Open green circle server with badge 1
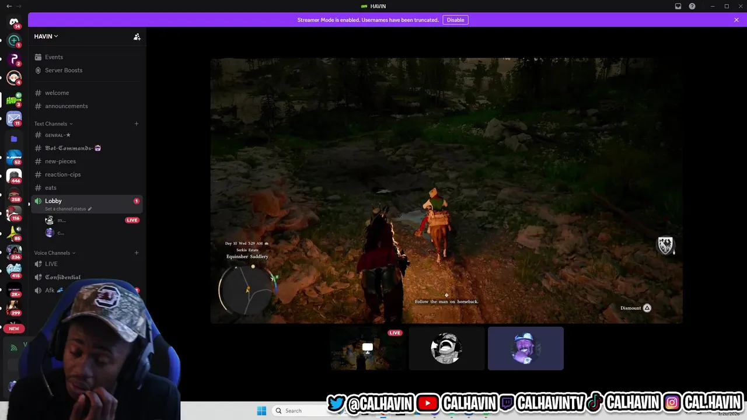 (14, 41)
